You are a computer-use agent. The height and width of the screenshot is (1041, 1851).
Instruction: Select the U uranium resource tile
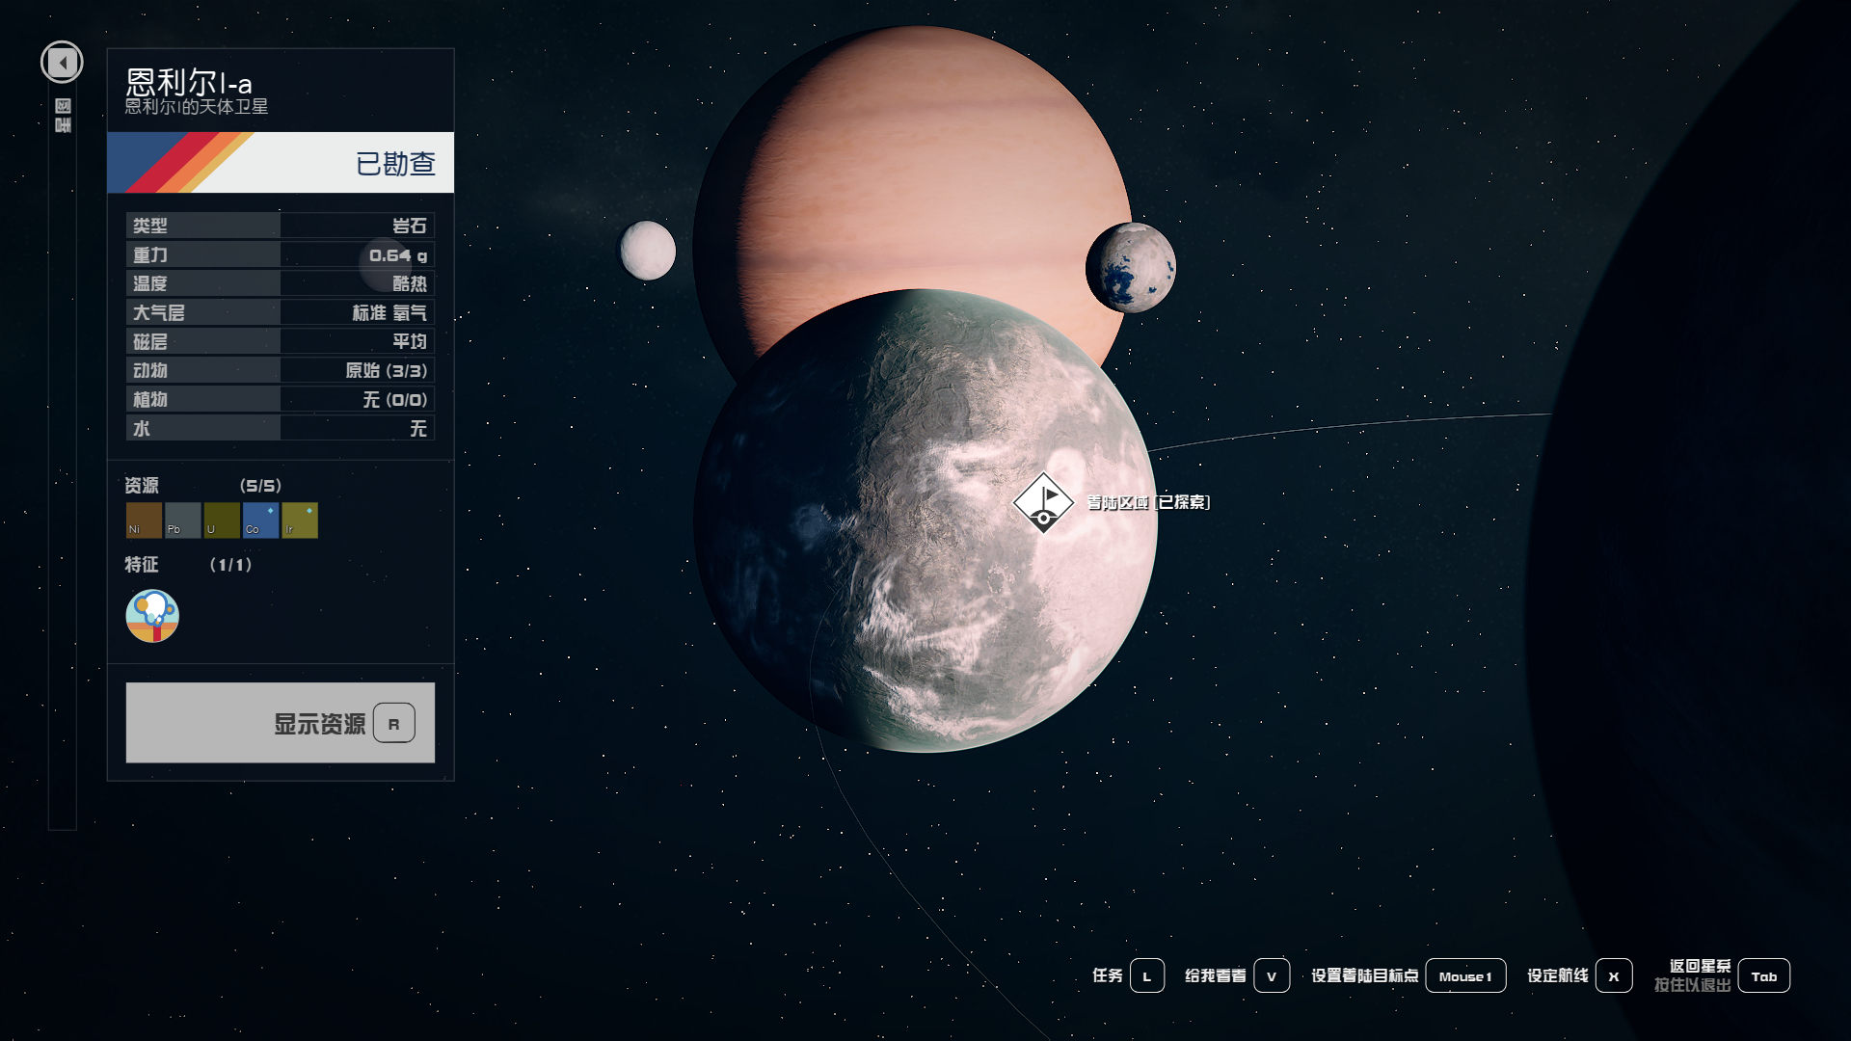[x=222, y=520]
